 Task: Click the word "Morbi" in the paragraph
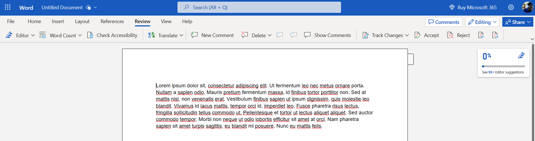pyautogui.click(x=205, y=119)
